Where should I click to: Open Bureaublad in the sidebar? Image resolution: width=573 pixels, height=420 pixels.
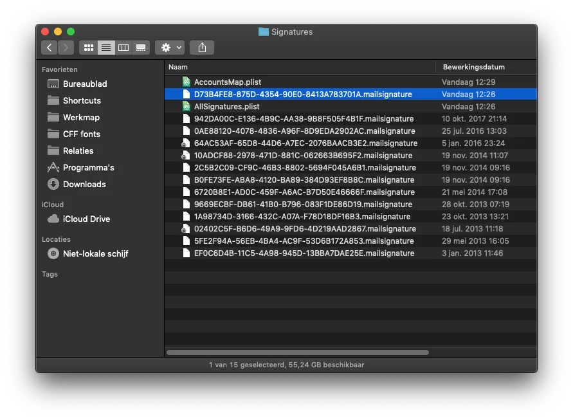click(x=77, y=84)
